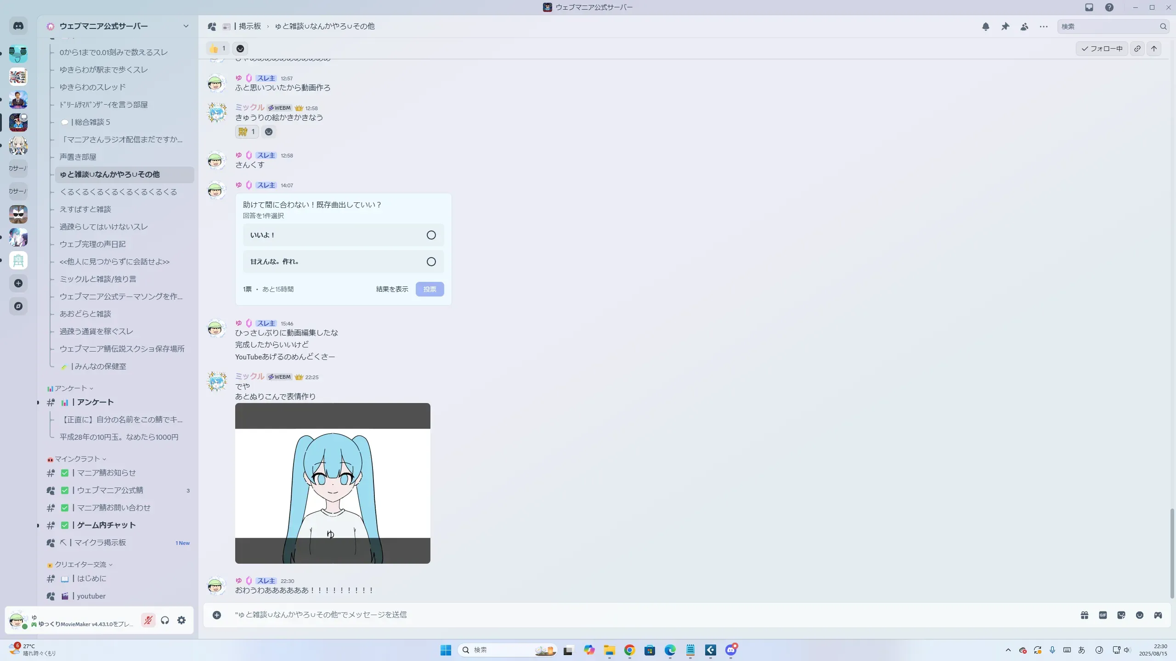The image size is (1176, 661).
Task: Open the ゲーム内チャット channel
Action: [x=106, y=525]
